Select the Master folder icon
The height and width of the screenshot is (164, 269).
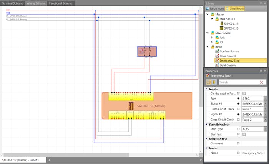(x=213, y=14)
